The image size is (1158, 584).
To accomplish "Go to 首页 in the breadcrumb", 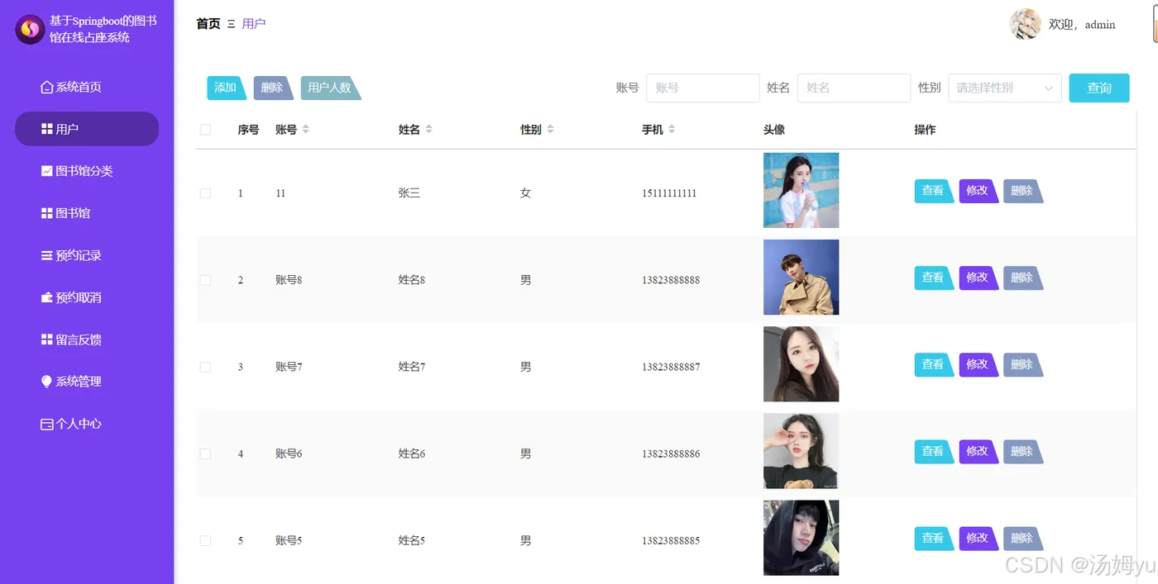I will pos(208,24).
